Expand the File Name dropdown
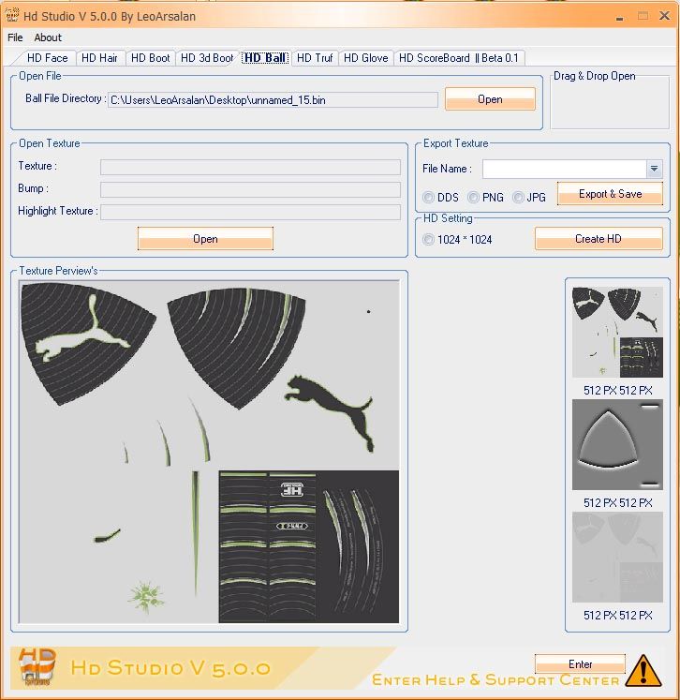Image resolution: width=680 pixels, height=700 pixels. [653, 169]
